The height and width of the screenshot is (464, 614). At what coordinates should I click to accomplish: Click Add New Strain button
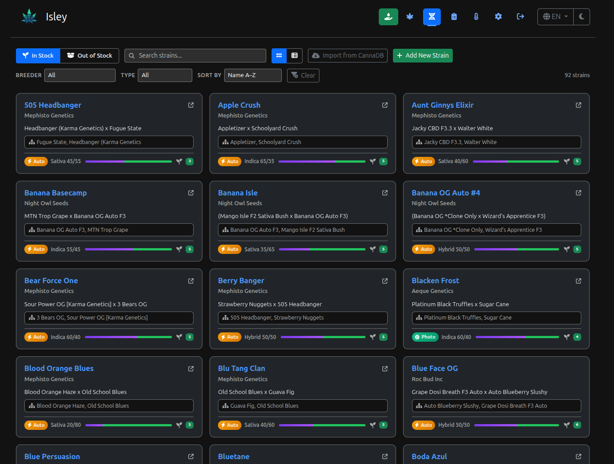423,56
